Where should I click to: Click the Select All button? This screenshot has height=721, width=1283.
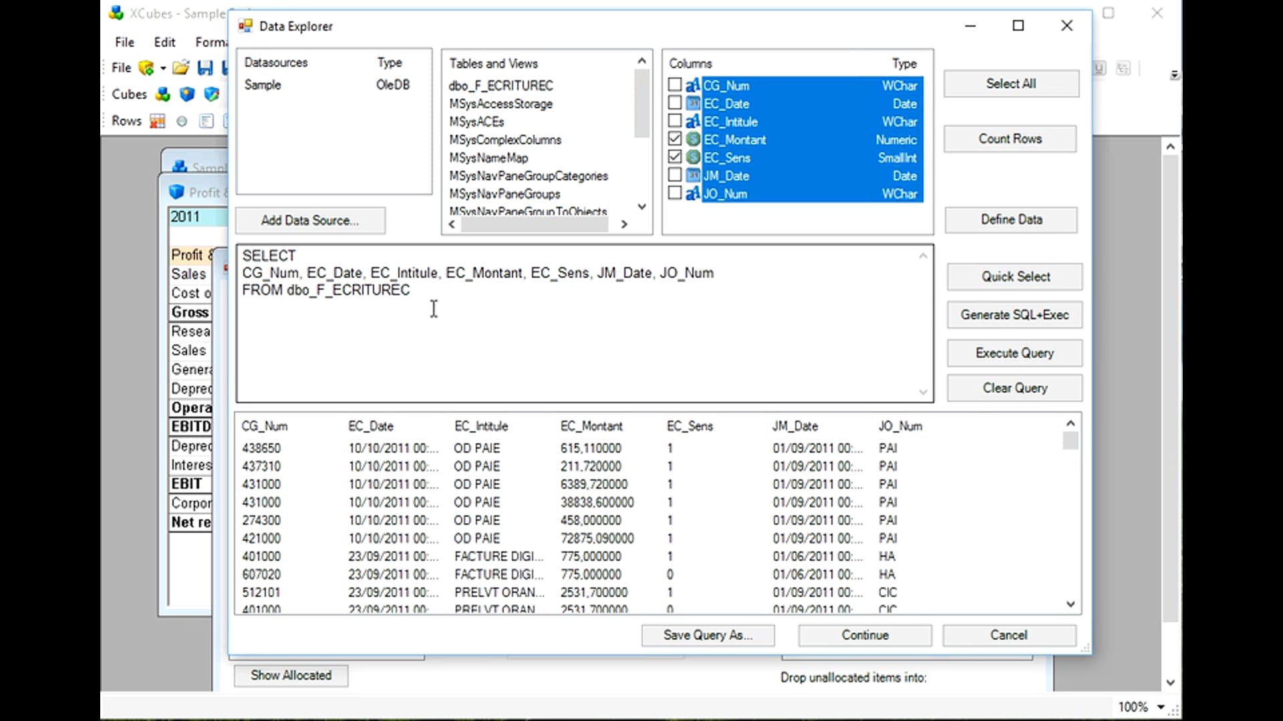pyautogui.click(x=1011, y=83)
